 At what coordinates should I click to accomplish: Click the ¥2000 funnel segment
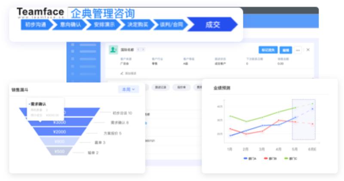(60, 132)
